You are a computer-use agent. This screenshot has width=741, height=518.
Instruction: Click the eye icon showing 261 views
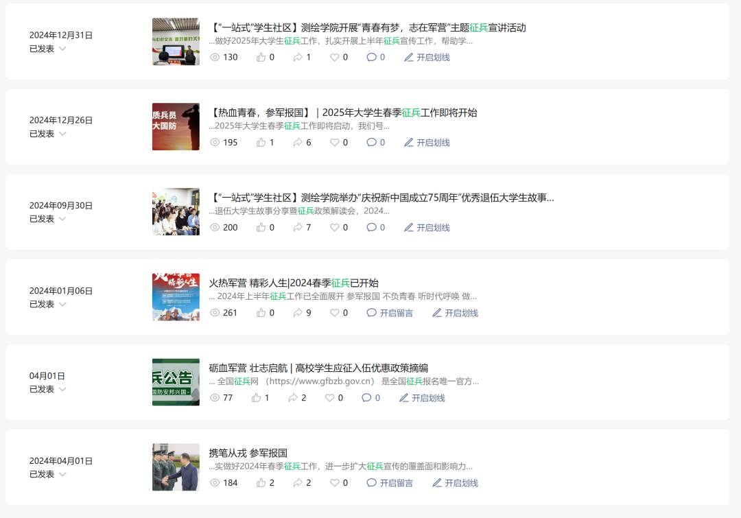click(215, 313)
